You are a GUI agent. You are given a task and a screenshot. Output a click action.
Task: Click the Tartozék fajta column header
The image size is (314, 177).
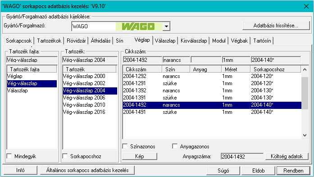tap(32, 69)
